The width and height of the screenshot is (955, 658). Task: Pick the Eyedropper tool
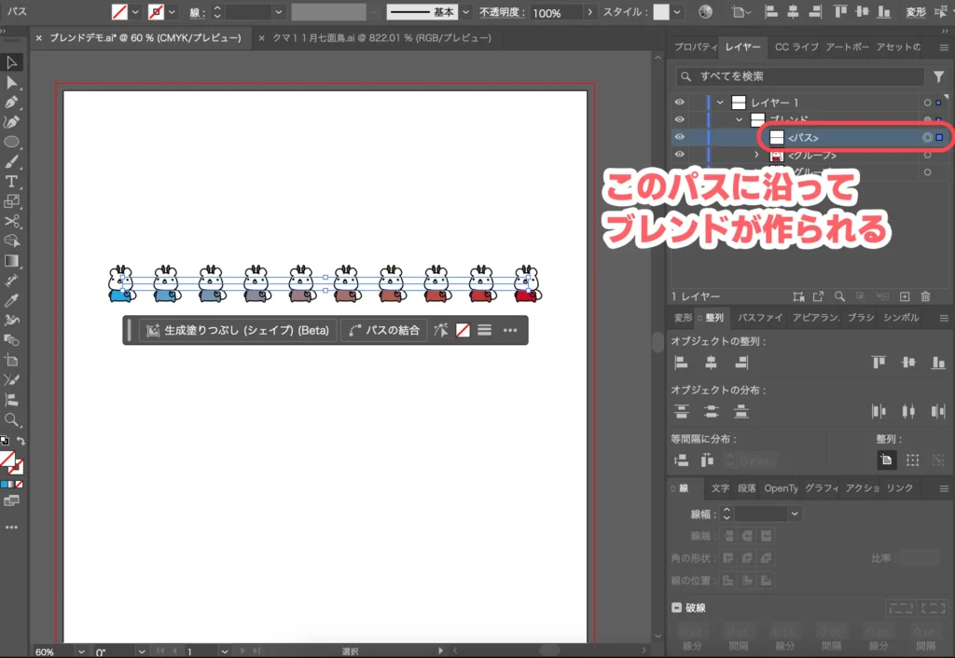[12, 300]
